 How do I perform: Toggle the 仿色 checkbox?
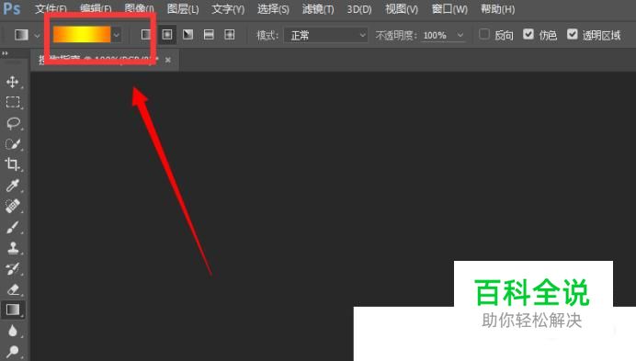coord(528,34)
